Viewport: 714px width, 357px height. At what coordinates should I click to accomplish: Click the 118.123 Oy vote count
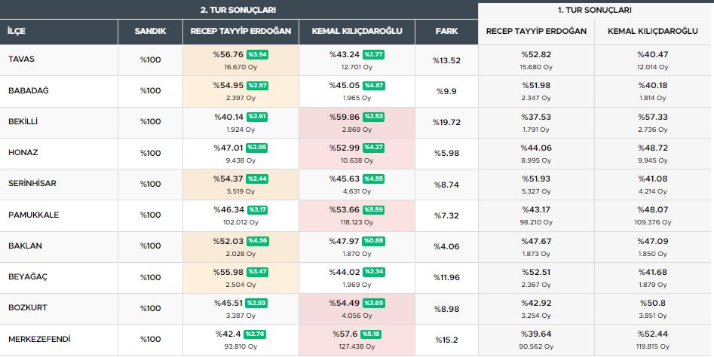tap(357, 222)
